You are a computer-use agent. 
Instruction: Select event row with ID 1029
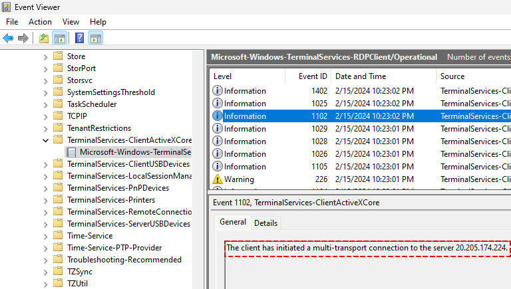click(x=360, y=128)
